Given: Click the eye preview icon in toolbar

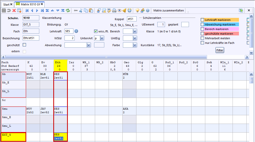Looking at the screenshot, I should tap(119, 10).
